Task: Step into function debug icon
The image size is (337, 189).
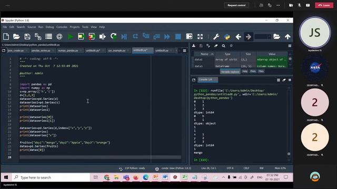Action: click(x=146, y=36)
